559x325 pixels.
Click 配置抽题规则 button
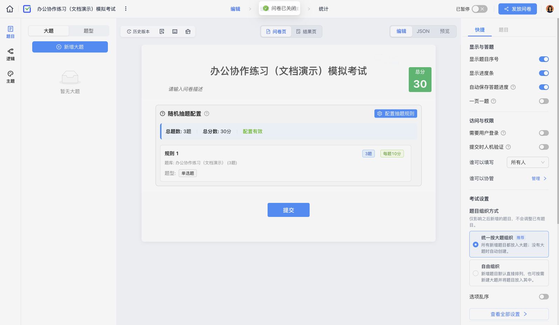[396, 113]
